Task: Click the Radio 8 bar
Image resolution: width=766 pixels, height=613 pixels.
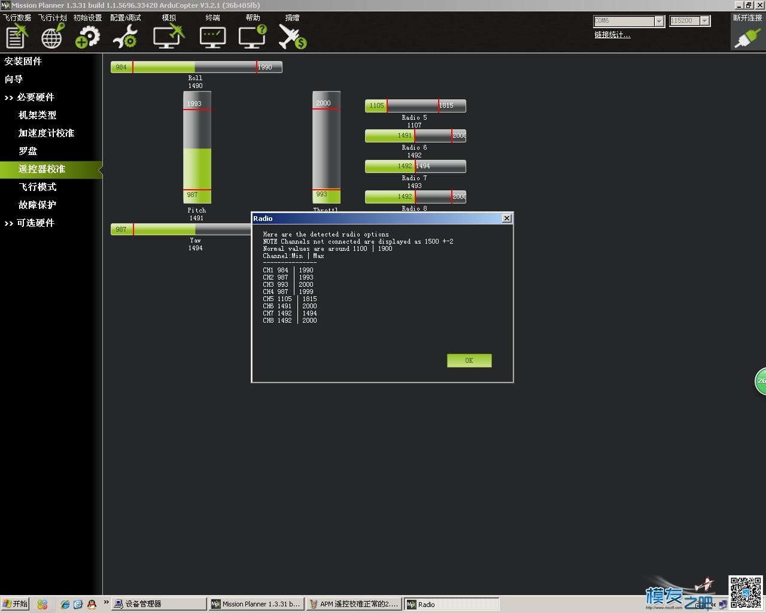Action: click(415, 196)
